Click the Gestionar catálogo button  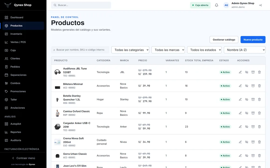coord(224,40)
